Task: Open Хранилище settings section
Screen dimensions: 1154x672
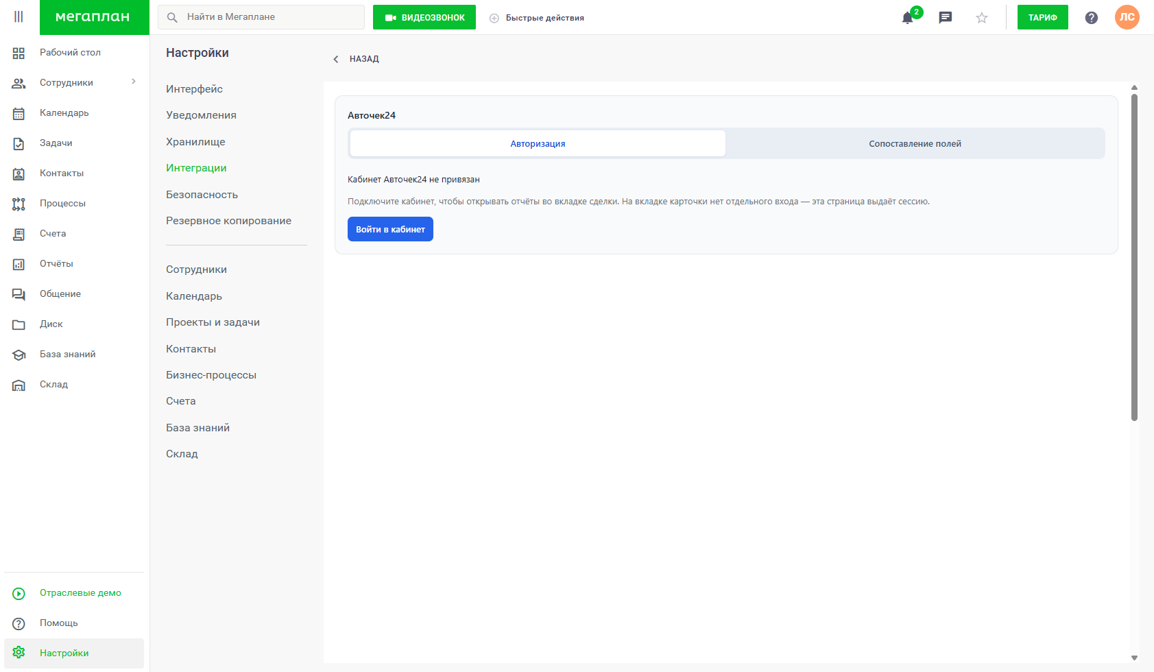Action: [195, 142]
